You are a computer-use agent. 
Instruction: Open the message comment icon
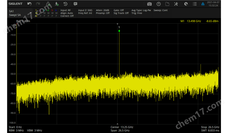(x=75, y=4)
